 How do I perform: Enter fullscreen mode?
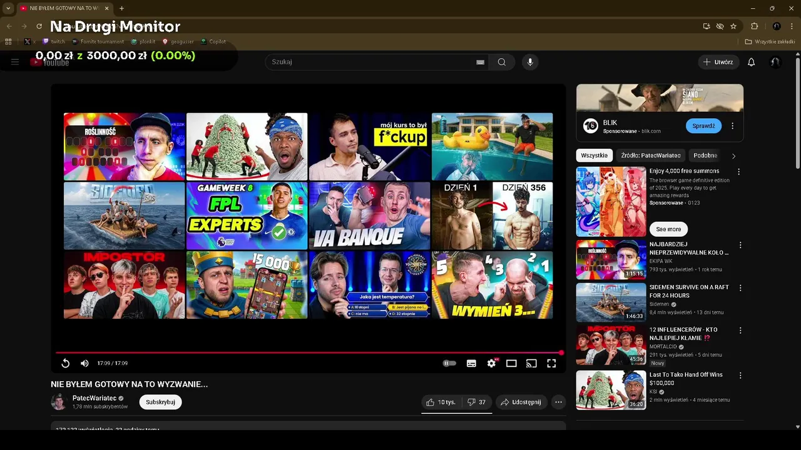pyautogui.click(x=551, y=363)
